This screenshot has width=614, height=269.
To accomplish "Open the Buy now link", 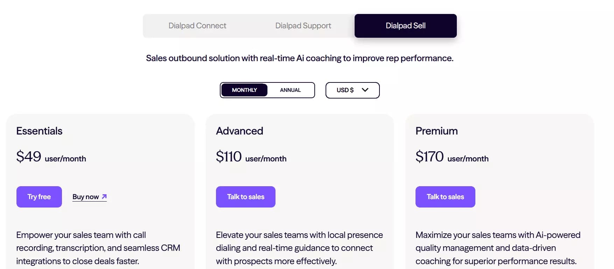I will [x=86, y=196].
